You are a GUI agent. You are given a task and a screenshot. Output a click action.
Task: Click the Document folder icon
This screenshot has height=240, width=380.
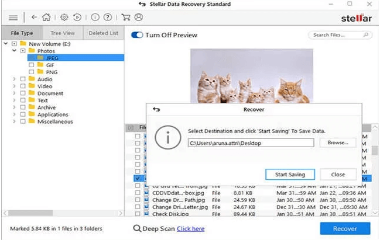coord(32,93)
